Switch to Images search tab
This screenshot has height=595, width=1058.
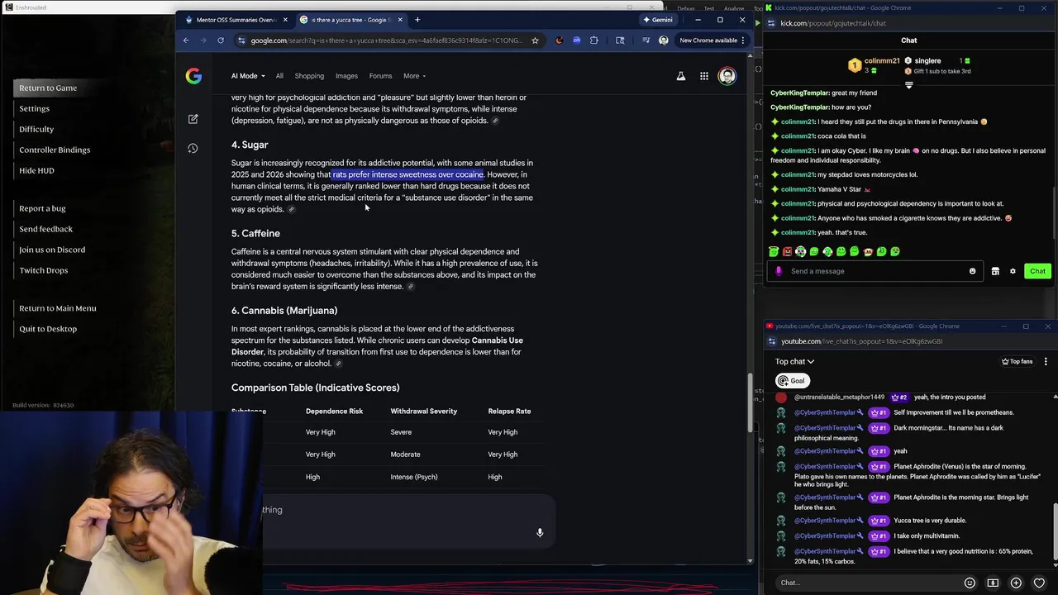[346, 76]
